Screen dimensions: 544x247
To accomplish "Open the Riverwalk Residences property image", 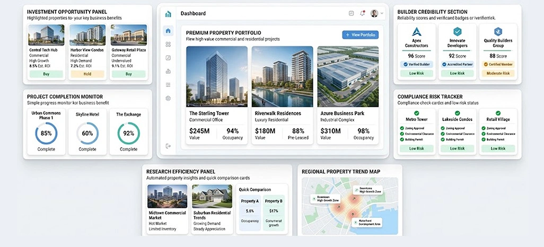I will tap(283, 77).
